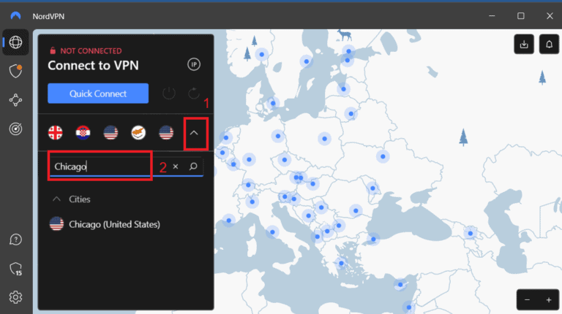This screenshot has width=562, height=314.
Task: Select Chicago (United States) result
Action: tap(113, 224)
